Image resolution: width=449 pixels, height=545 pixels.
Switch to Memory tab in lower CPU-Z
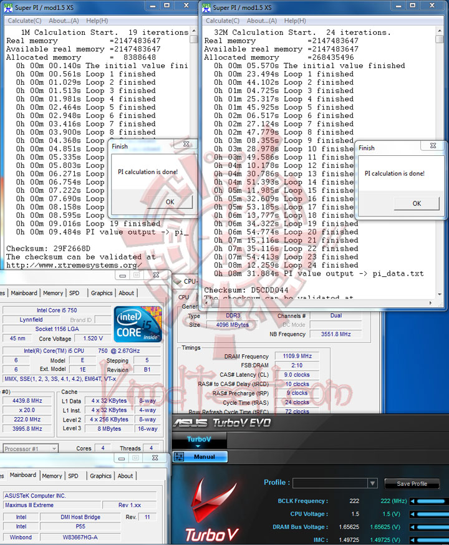click(x=52, y=476)
